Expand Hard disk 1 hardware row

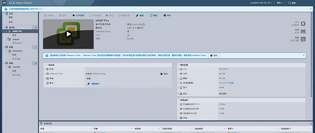(179, 78)
